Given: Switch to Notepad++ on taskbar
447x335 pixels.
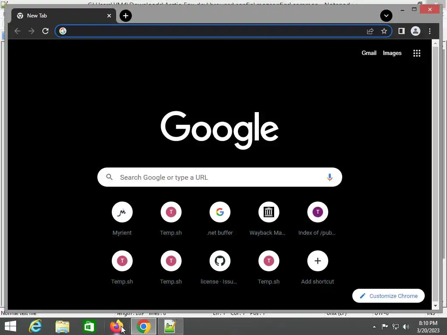Looking at the screenshot, I should coord(171,326).
